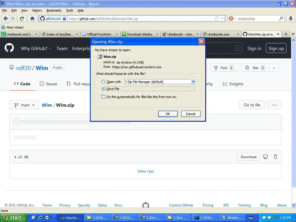Bookmark the page using the star icon
Viewport: 296px width, 222px height.
pyautogui.click(x=216, y=18)
